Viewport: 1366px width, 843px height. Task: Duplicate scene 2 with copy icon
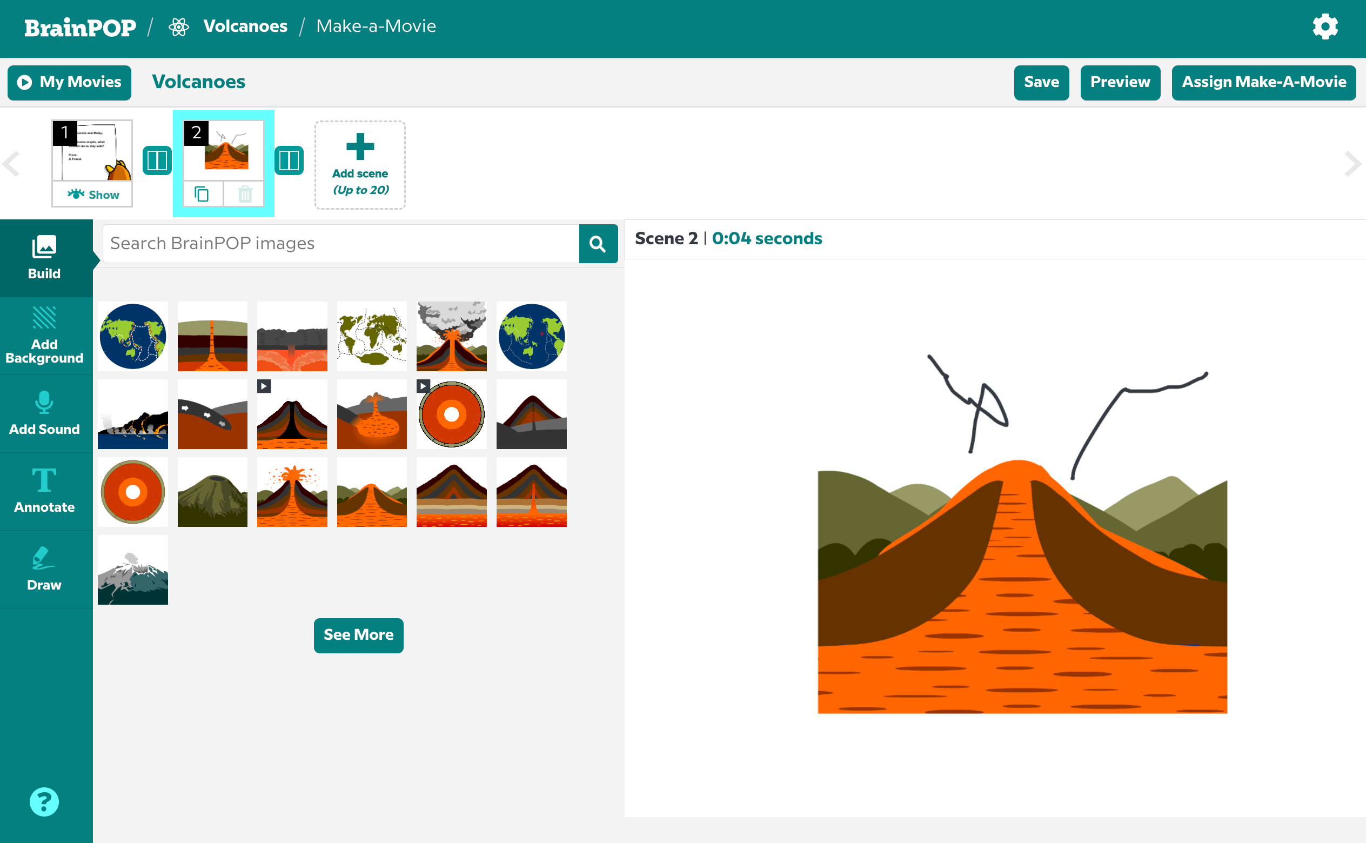coord(202,194)
